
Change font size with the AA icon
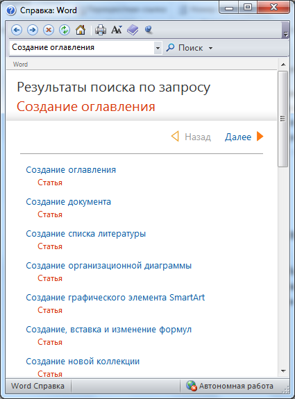pyautogui.click(x=117, y=30)
